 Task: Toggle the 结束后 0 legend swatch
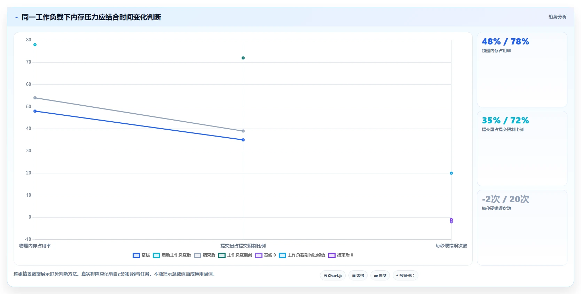pyautogui.click(x=332, y=255)
